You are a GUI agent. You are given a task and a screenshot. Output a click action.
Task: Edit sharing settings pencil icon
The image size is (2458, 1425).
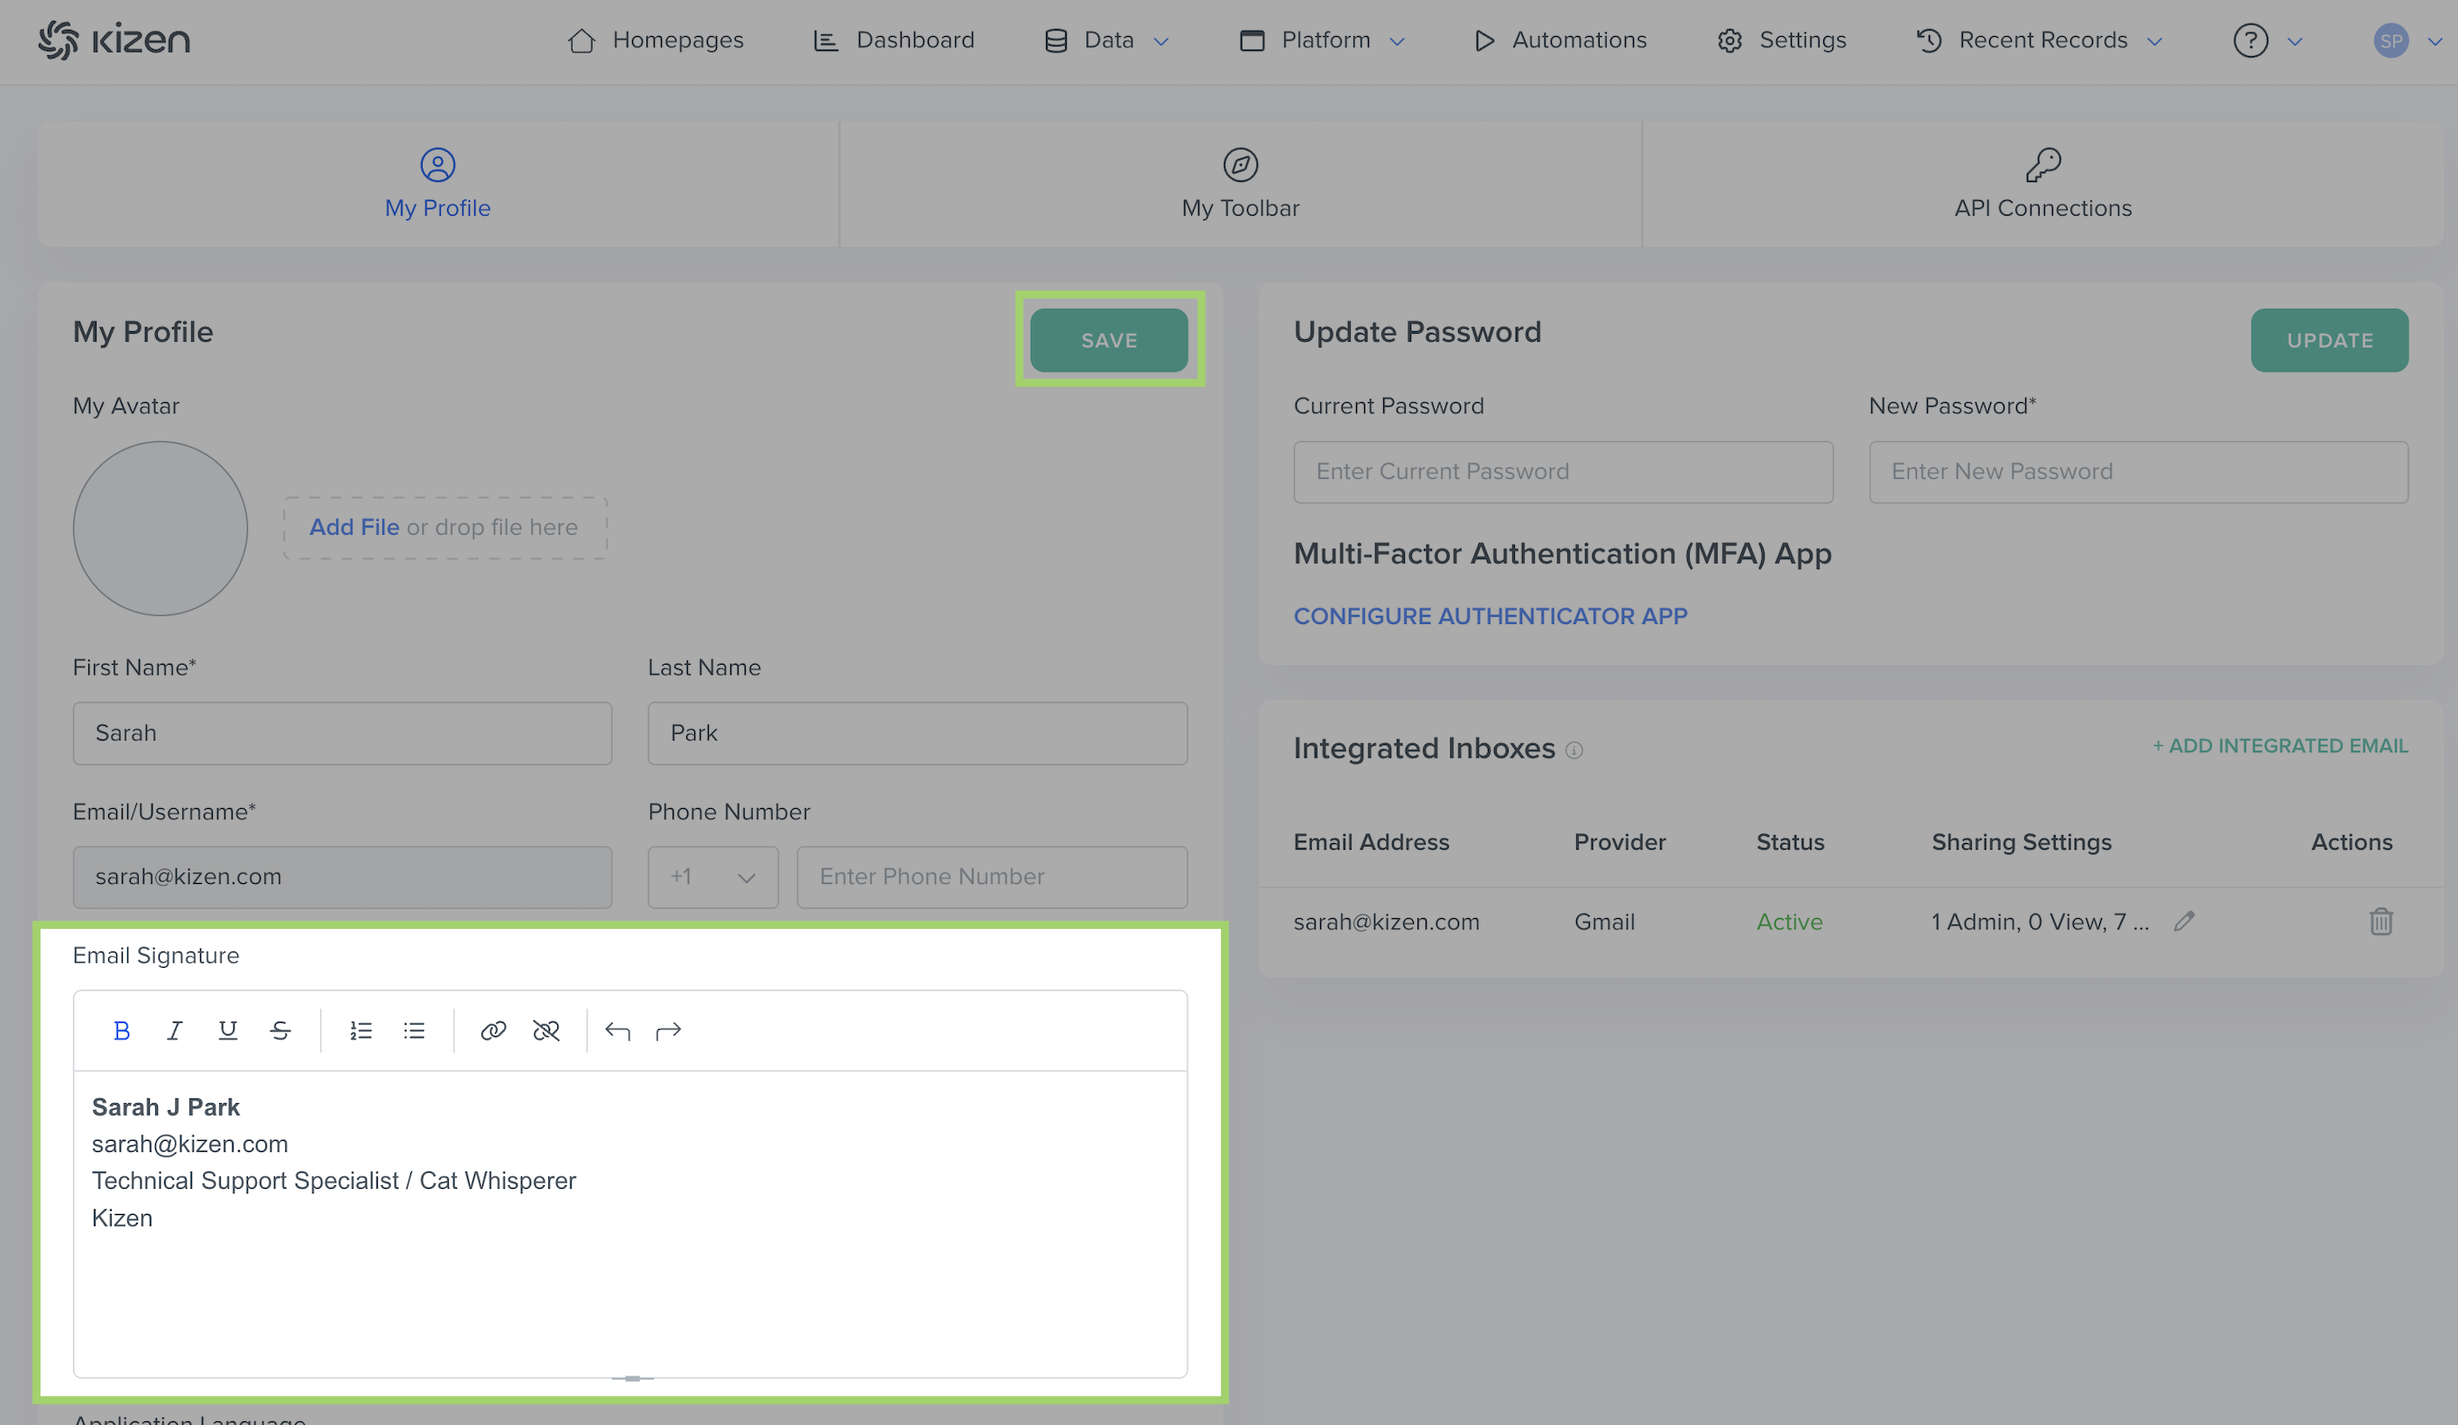(x=2184, y=922)
